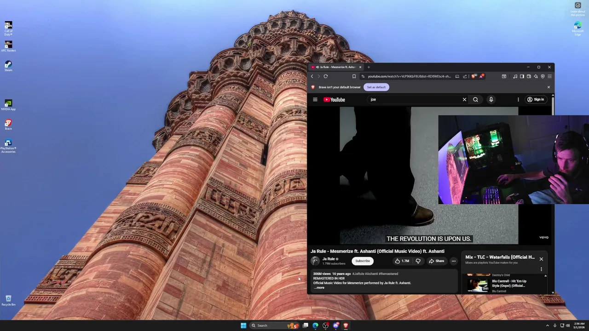Open mix playlist three-dot options
Image resolution: width=589 pixels, height=331 pixels.
(541, 269)
